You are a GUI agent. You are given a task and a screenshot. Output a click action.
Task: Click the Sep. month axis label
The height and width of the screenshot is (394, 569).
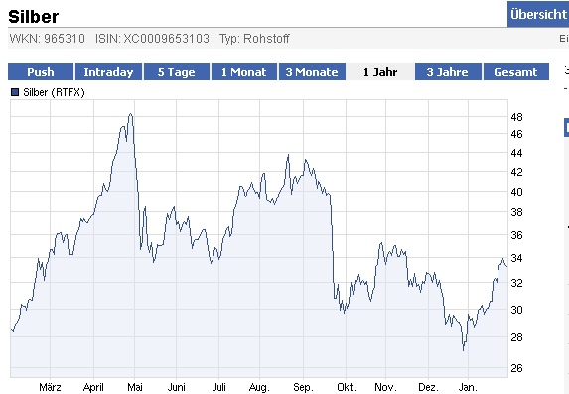pyautogui.click(x=304, y=387)
